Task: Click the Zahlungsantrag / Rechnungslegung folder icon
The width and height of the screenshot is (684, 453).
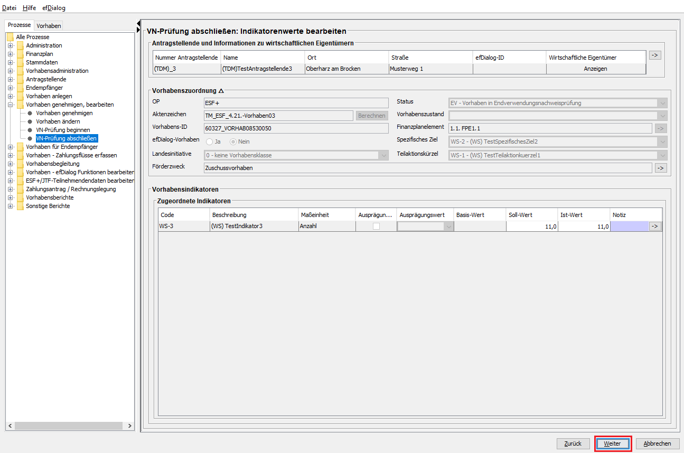Action: (21, 189)
